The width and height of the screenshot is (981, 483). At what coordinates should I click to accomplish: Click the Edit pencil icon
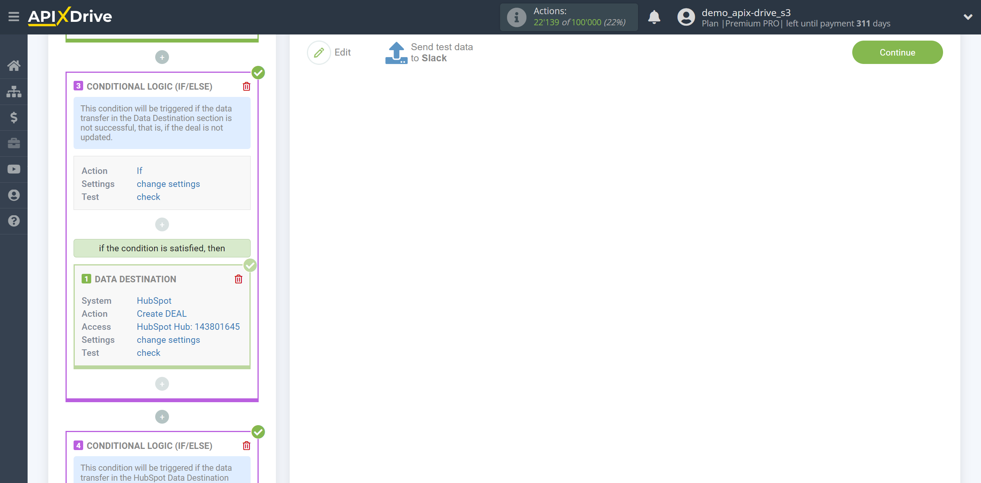point(319,52)
